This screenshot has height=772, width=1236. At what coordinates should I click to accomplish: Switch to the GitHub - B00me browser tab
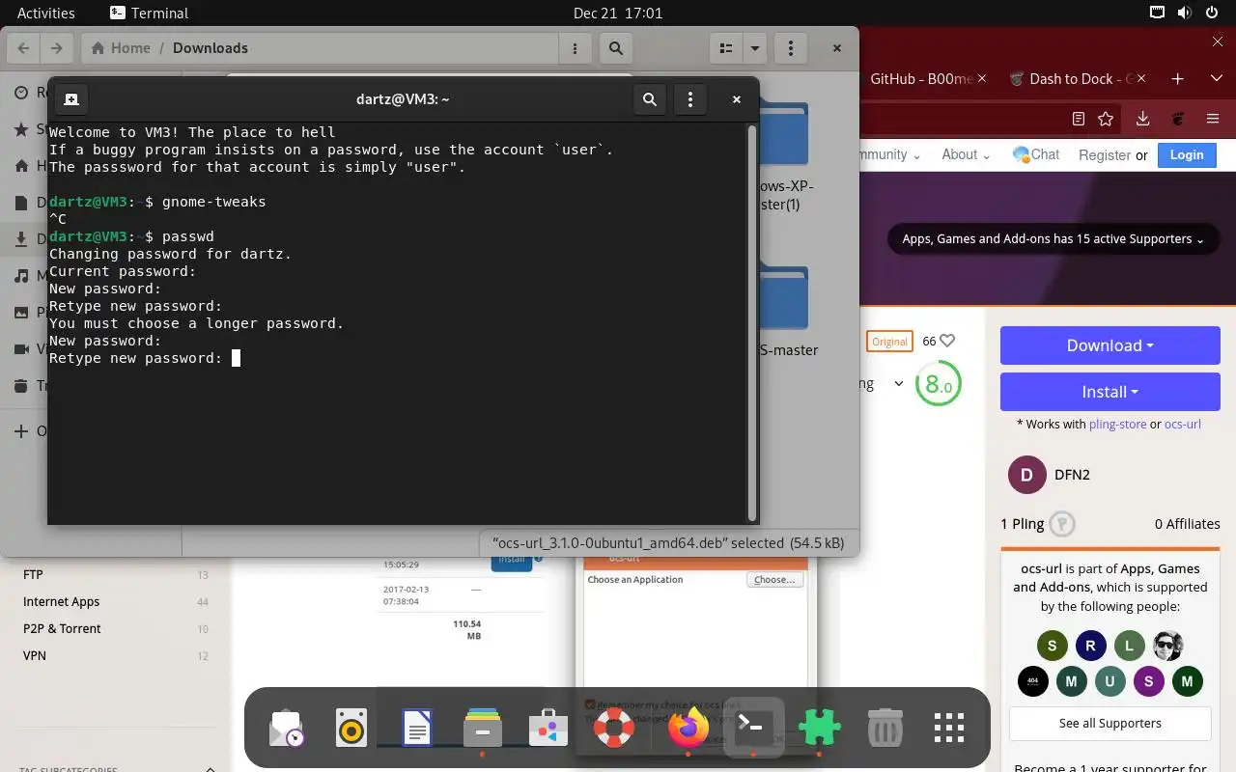coord(922,79)
